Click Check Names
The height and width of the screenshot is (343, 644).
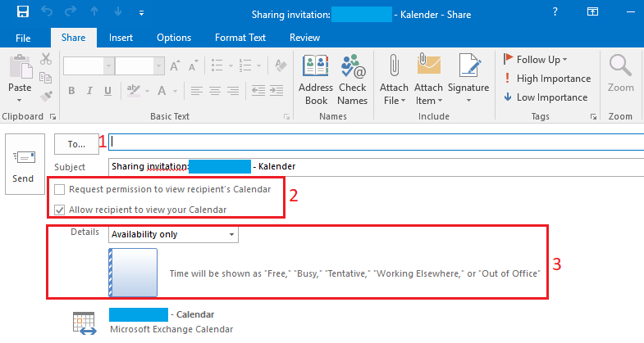(x=353, y=79)
